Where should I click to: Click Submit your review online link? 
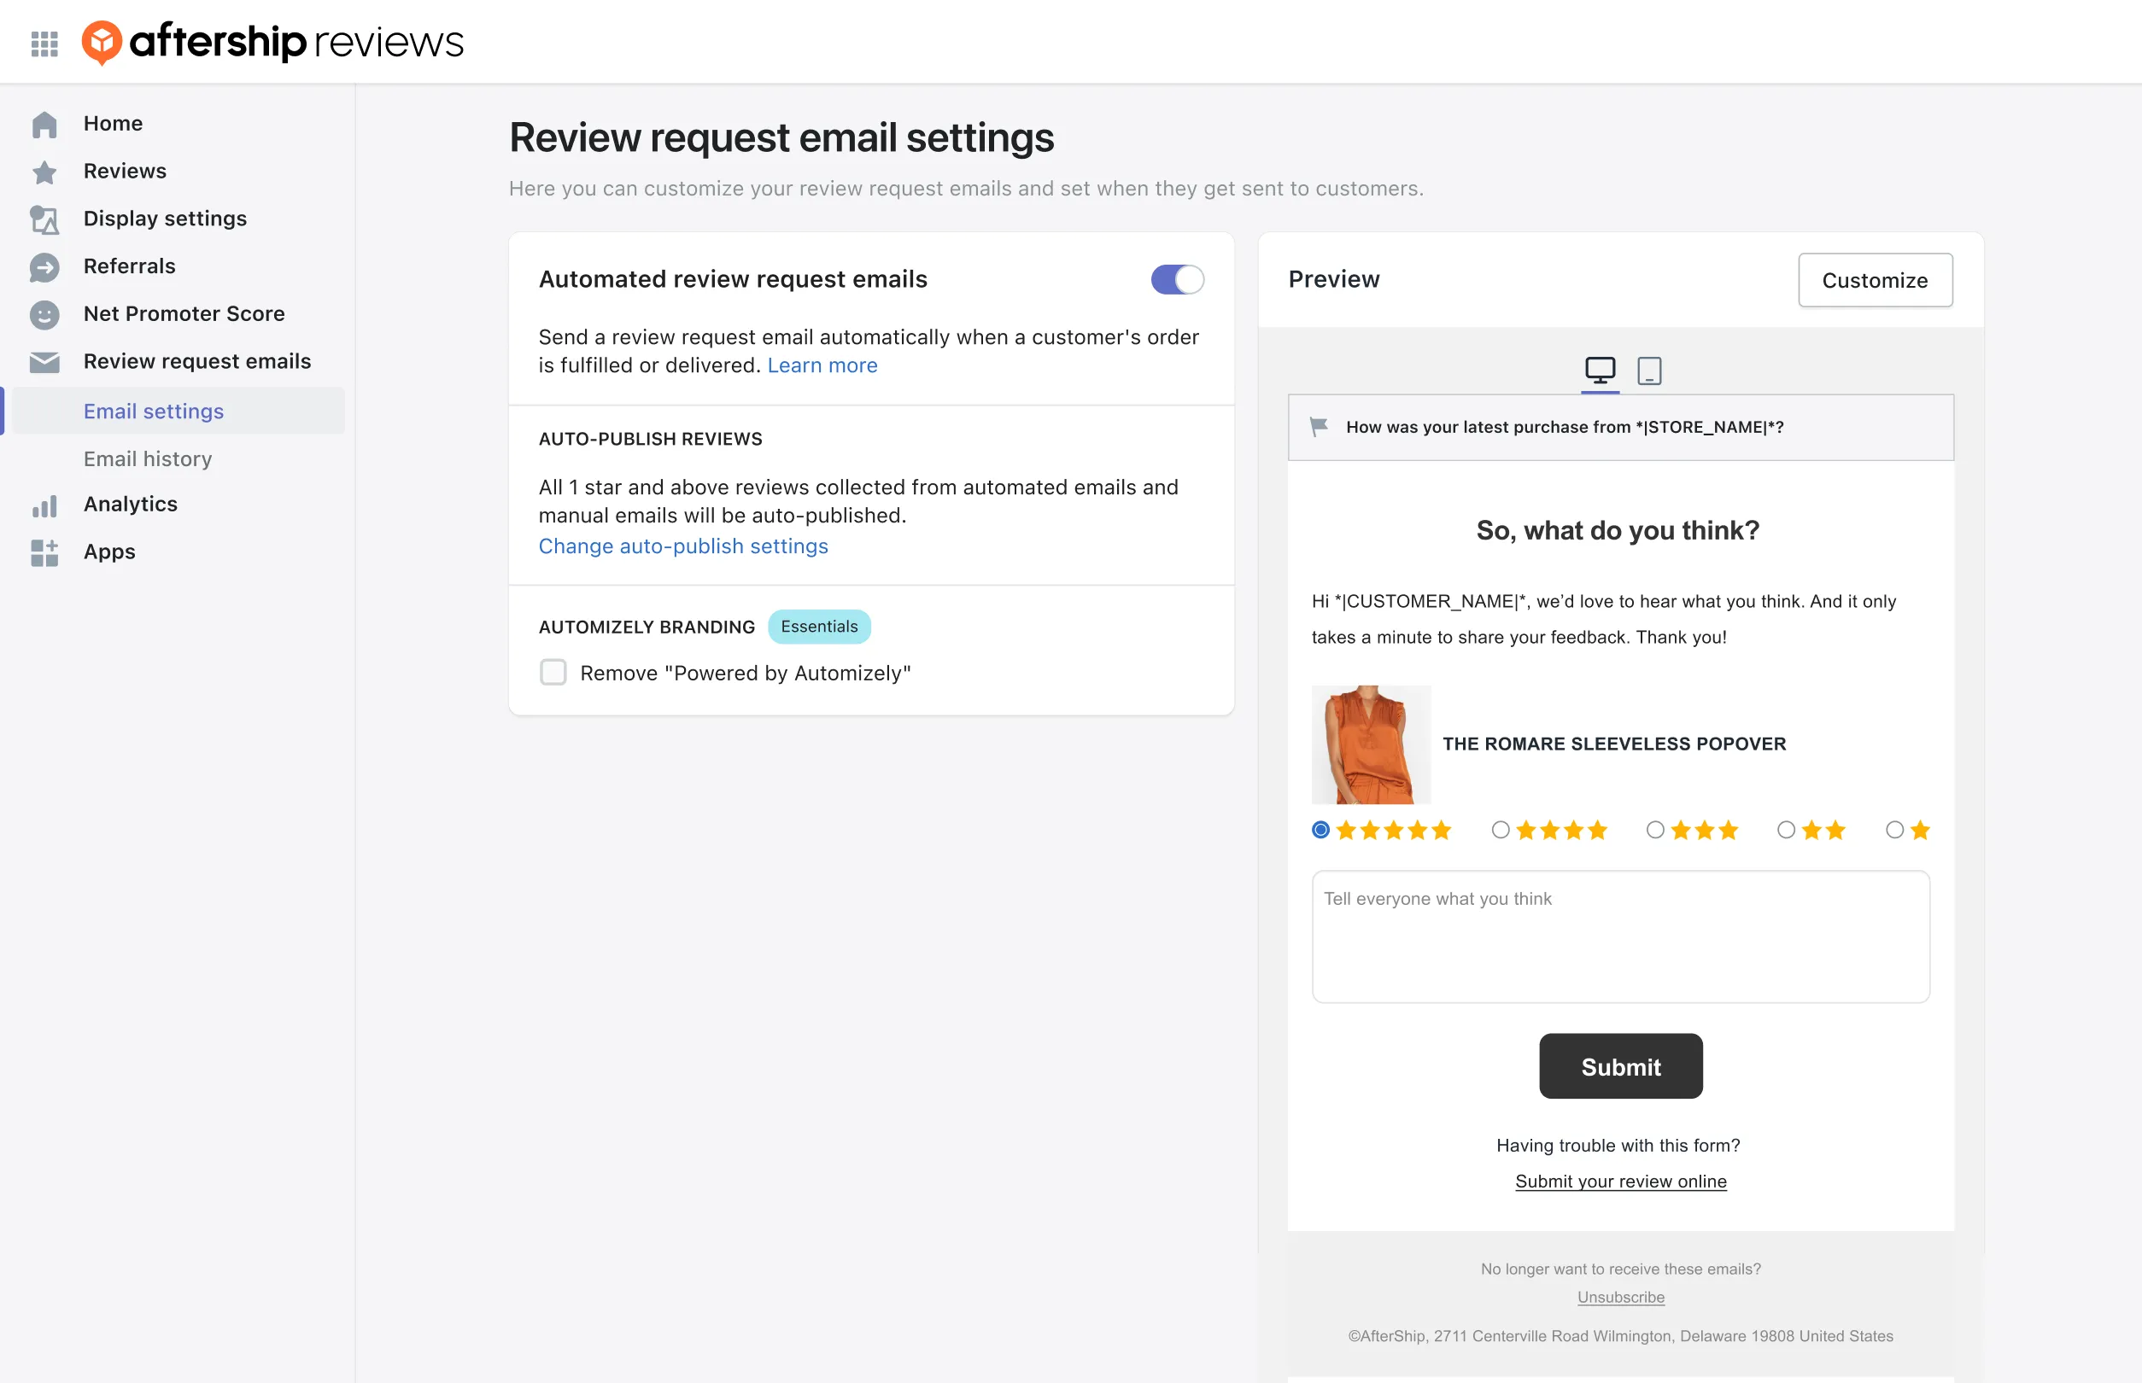[x=1620, y=1181]
